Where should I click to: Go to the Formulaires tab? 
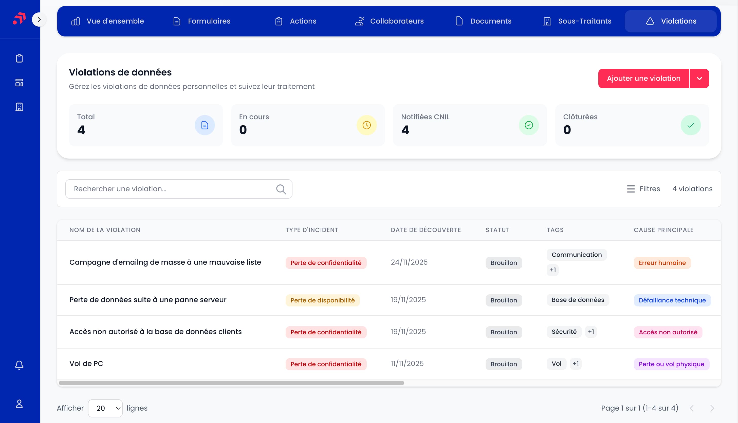point(202,21)
